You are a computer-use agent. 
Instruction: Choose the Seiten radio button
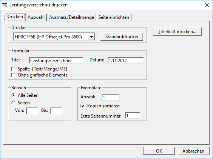point(13,103)
